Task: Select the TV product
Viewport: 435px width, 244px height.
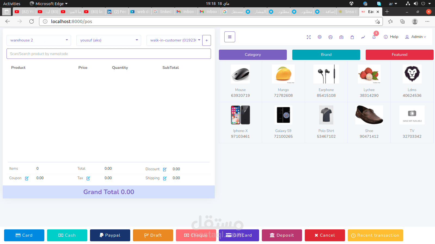Action: (412, 122)
